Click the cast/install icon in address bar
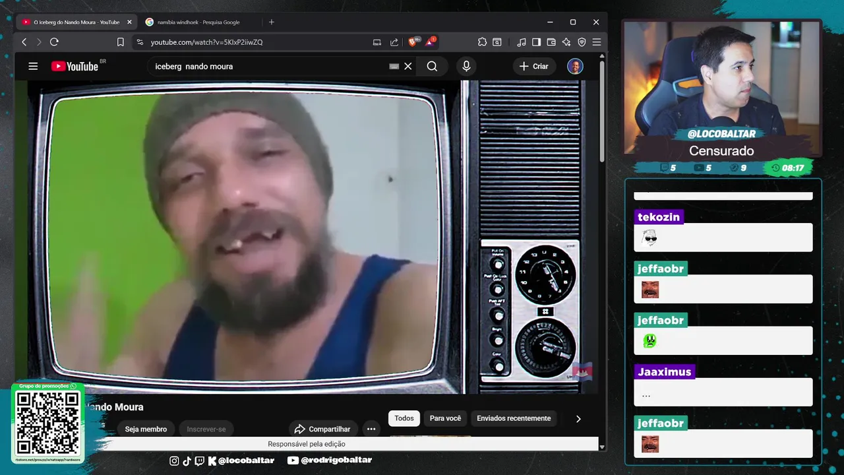This screenshot has height=475, width=844. [377, 42]
